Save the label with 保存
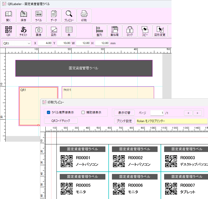The image size is (208, 199). 23,15
